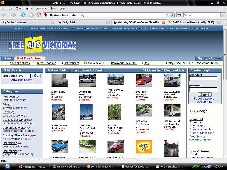The height and width of the screenshot is (170, 227).
Task: Click Sign up FREE! link
Action: click(205, 102)
